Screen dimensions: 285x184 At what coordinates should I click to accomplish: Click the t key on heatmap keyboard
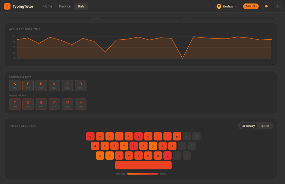(129, 136)
